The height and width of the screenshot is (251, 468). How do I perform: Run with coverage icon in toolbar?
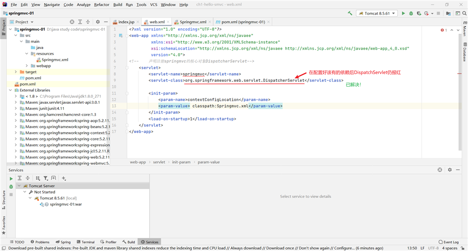[419, 14]
